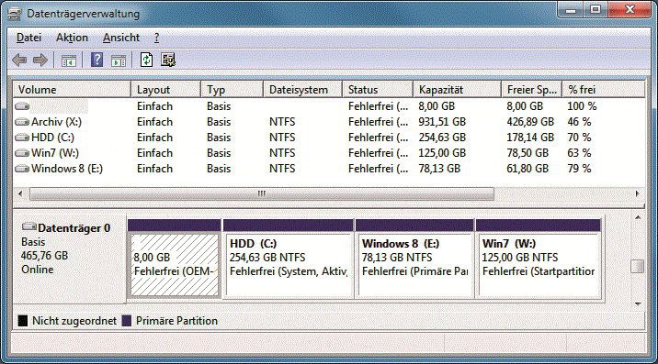Click the Datenträger 0 disk icon
Viewport: 658px width, 364px height.
click(x=29, y=226)
